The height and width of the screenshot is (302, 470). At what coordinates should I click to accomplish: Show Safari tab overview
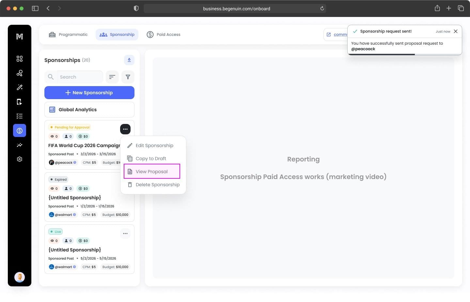(x=461, y=8)
